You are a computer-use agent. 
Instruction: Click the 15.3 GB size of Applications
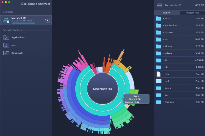click(200, 26)
